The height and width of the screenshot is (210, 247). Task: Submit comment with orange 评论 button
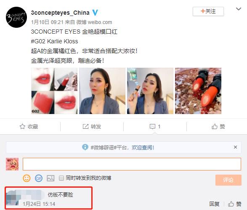tap(228, 180)
